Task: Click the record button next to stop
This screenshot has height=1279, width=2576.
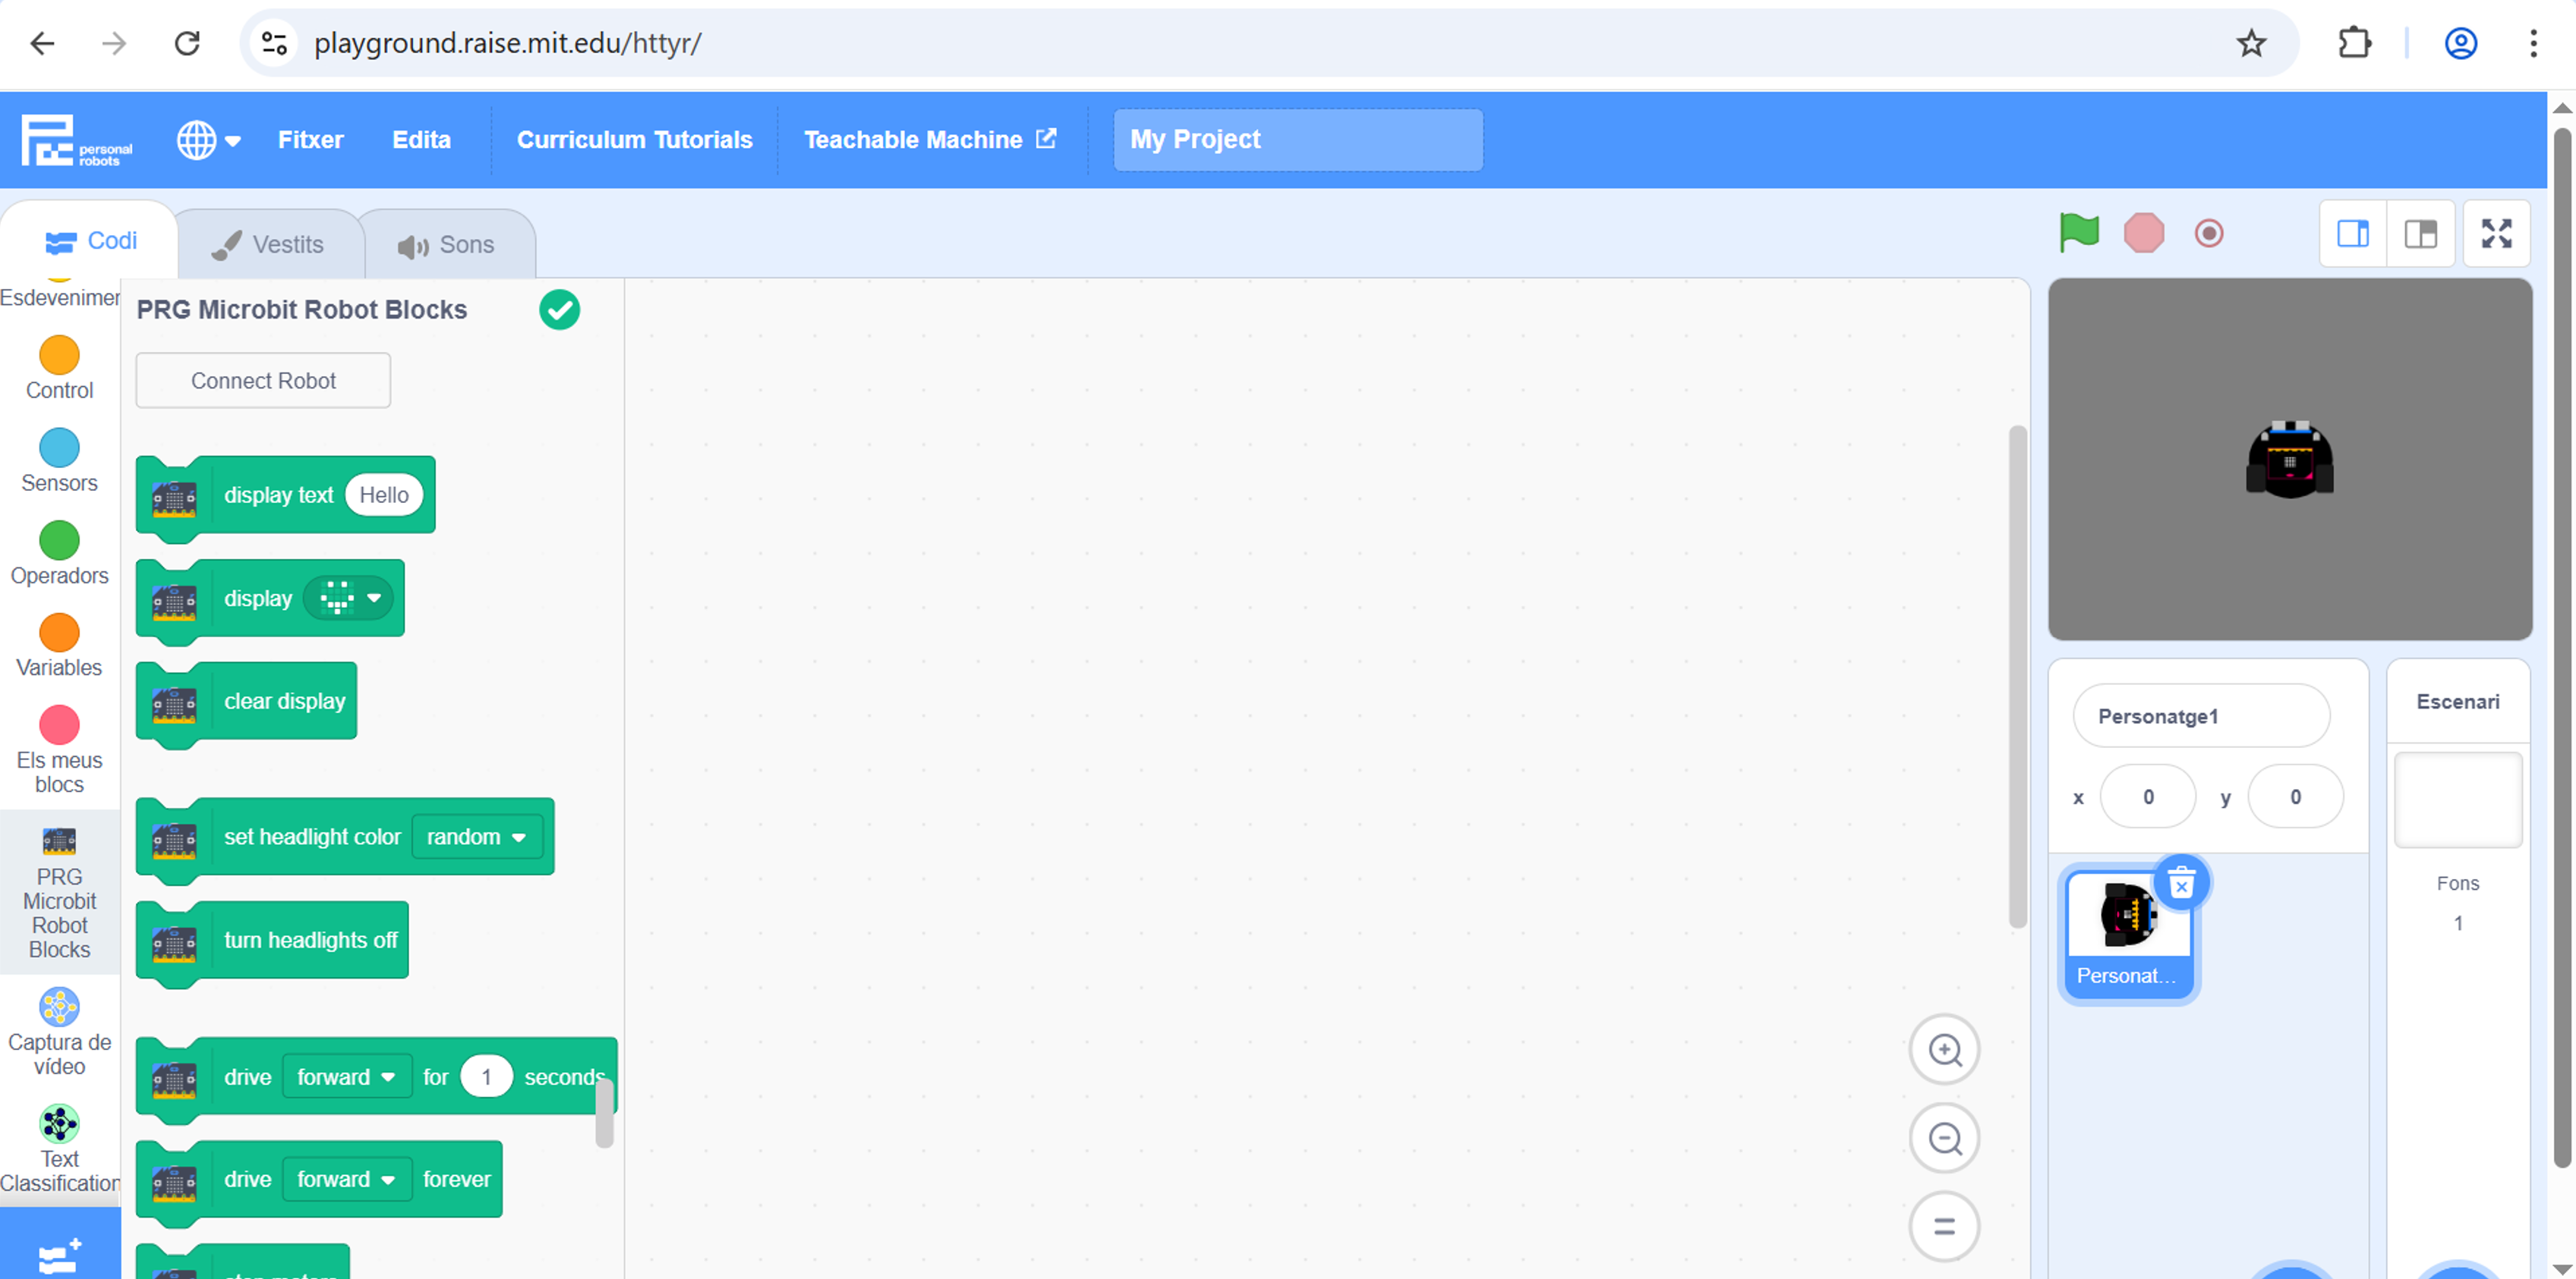Action: pyautogui.click(x=2208, y=233)
